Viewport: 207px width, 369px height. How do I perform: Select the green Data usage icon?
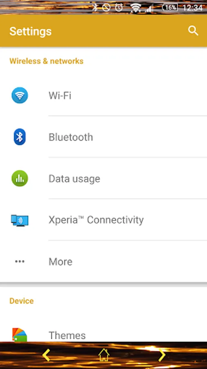coord(20,178)
